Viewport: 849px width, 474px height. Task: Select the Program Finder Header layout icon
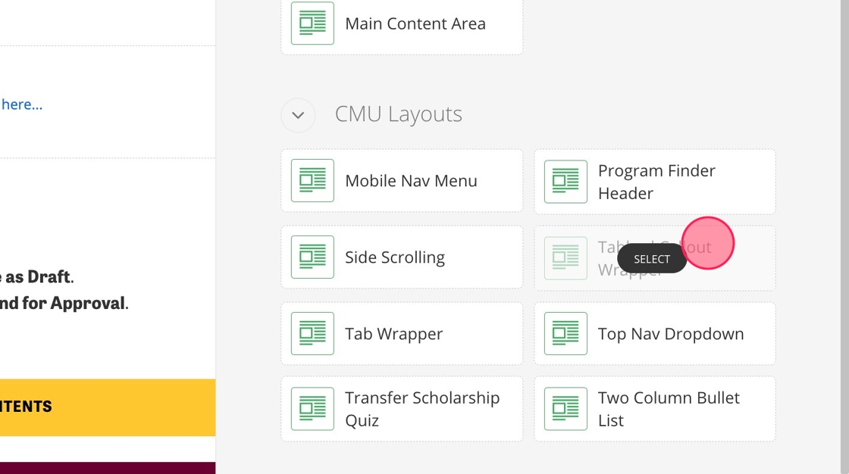[x=565, y=182]
